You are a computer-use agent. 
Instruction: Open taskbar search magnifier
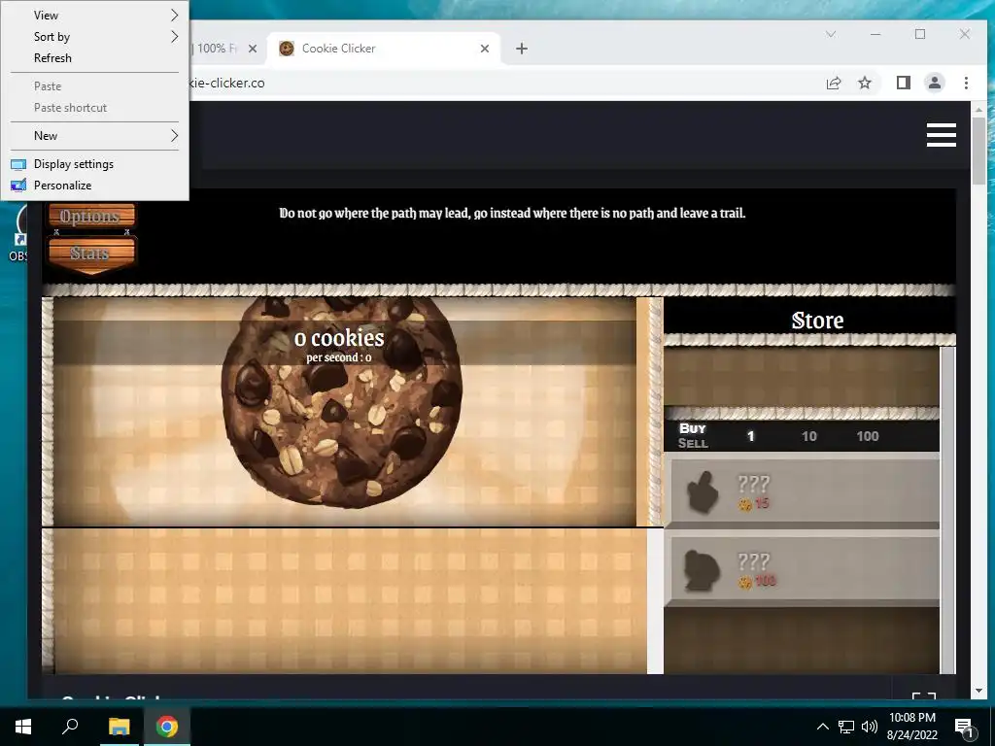click(x=70, y=727)
